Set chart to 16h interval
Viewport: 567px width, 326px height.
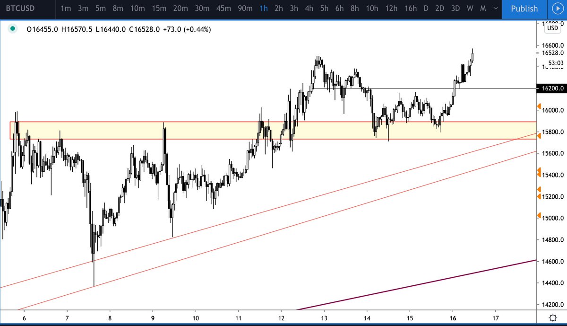(x=411, y=9)
